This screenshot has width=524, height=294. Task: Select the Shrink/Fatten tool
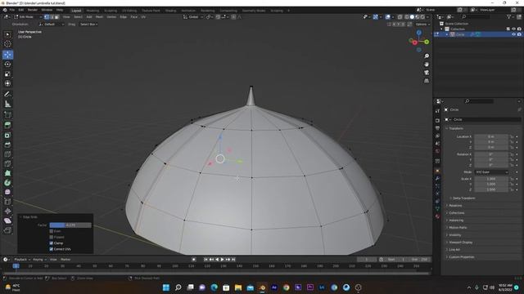[7, 211]
